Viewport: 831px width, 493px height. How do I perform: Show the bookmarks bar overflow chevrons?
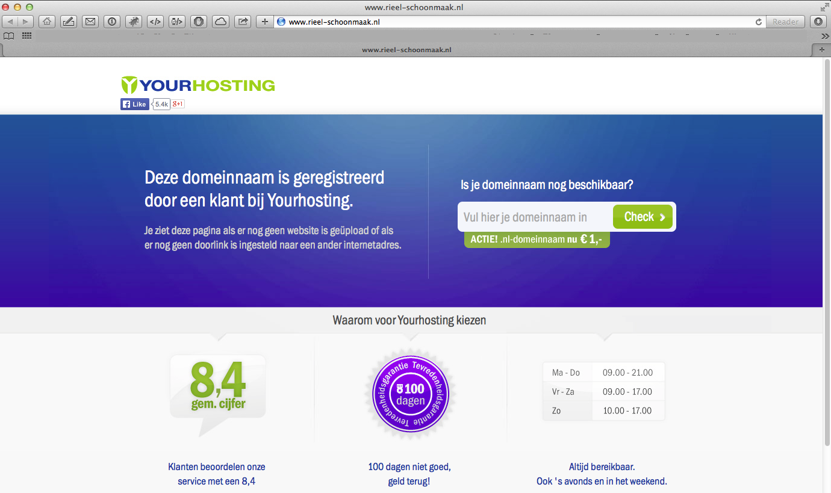coord(824,36)
